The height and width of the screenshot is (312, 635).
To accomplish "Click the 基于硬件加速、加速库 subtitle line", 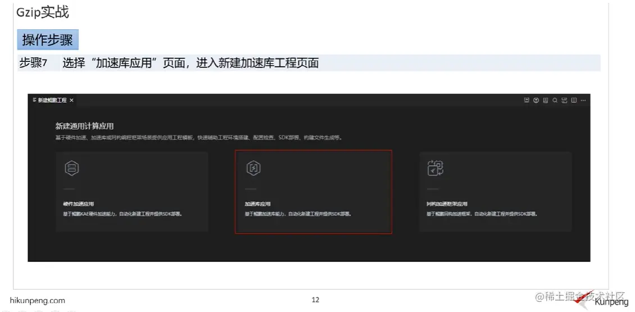I will click(199, 138).
